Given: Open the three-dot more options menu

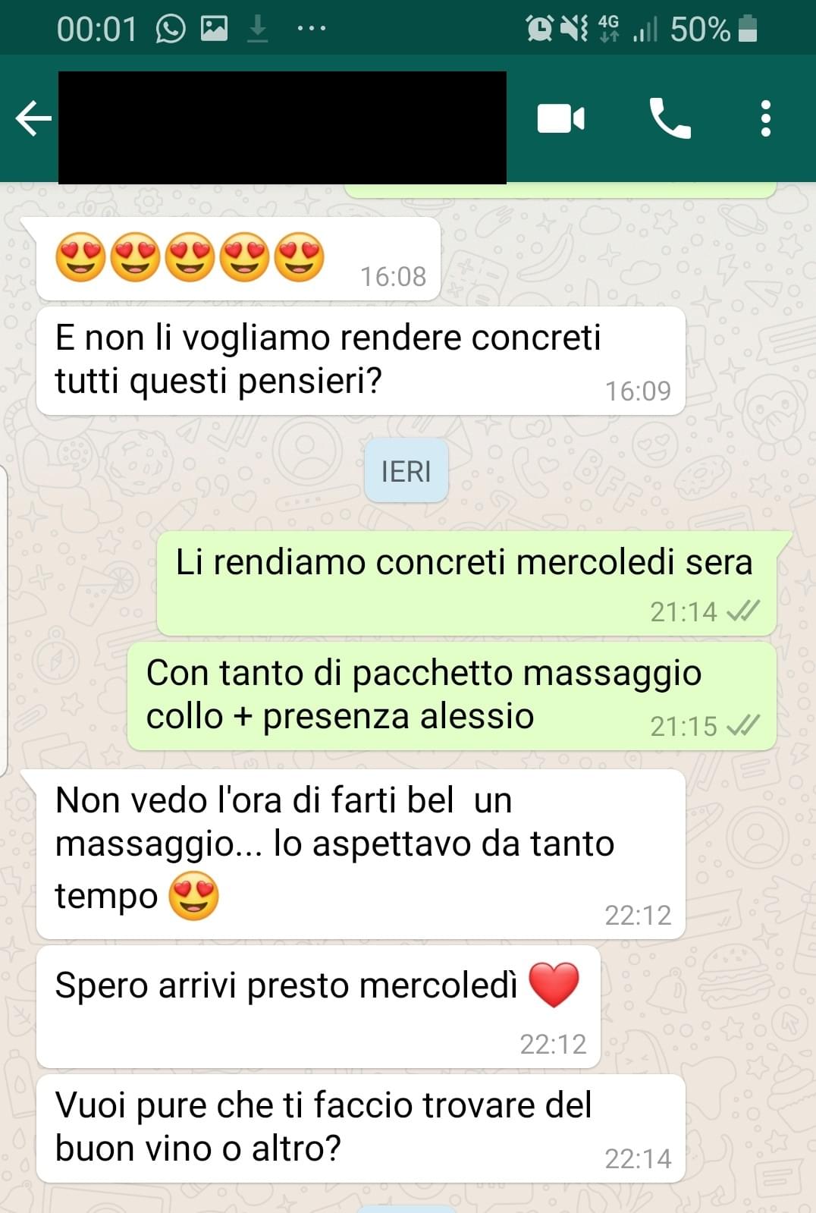Looking at the screenshot, I should [x=766, y=118].
